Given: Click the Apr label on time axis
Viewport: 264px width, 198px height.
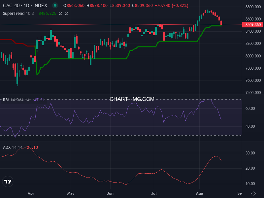Looking at the screenshot, I should (x=31, y=193).
